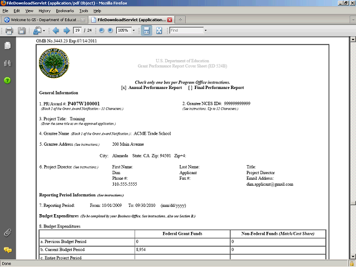Click the page number input field

coord(78,31)
